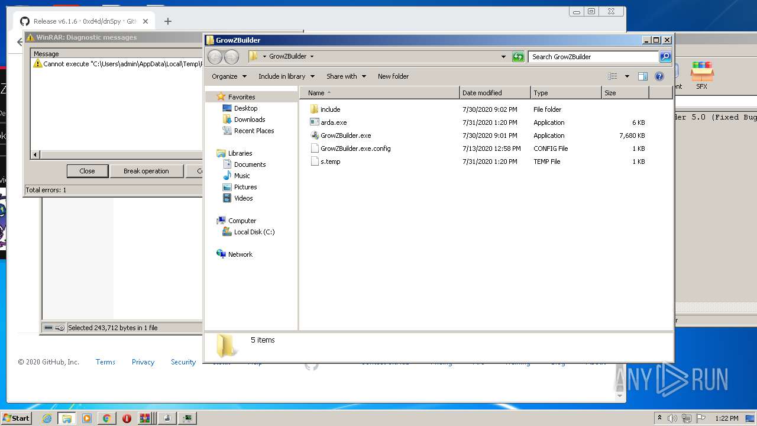This screenshot has width=757, height=426.
Task: Open the Organize dropdown menu
Action: [x=229, y=76]
